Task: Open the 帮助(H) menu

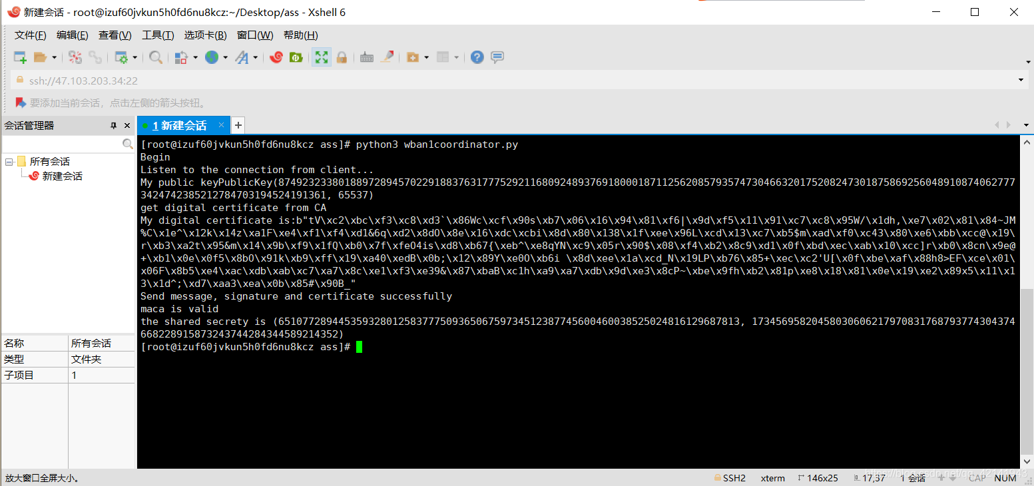Action: (x=300, y=35)
